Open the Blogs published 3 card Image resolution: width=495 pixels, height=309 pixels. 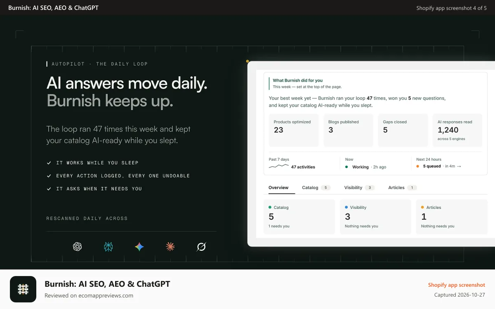click(348, 130)
